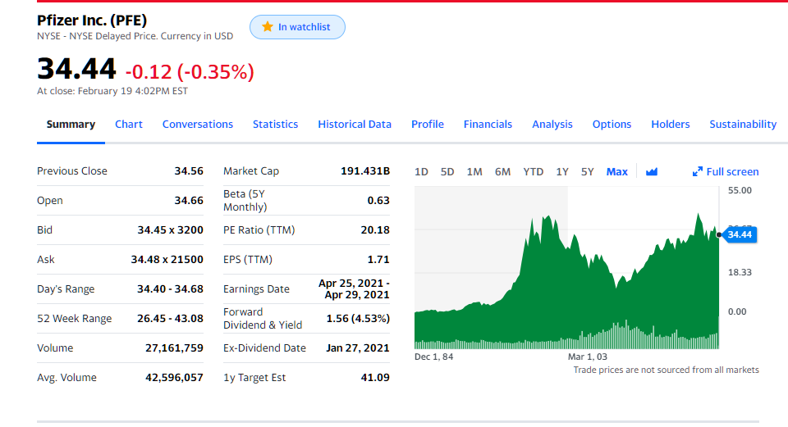Screen dimensions: 788x427
Task: Click the Avg. Volume value 42,596,057
Action: click(174, 377)
